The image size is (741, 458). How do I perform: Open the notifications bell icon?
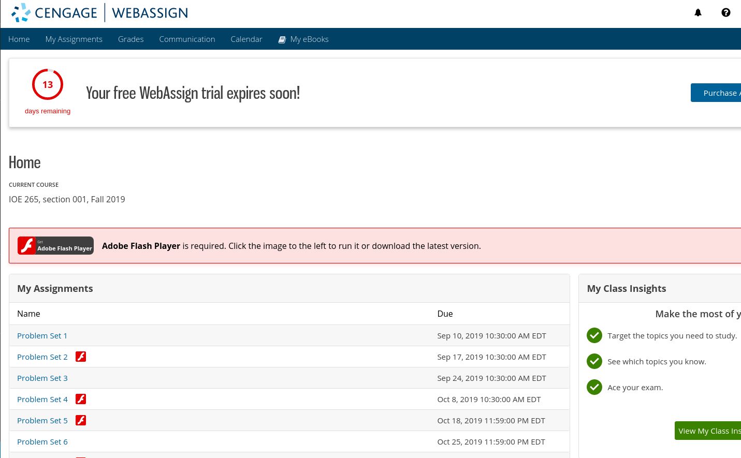pyautogui.click(x=698, y=12)
